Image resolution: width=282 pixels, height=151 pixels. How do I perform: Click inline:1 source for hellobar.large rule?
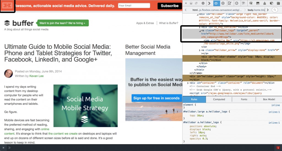click(274, 112)
